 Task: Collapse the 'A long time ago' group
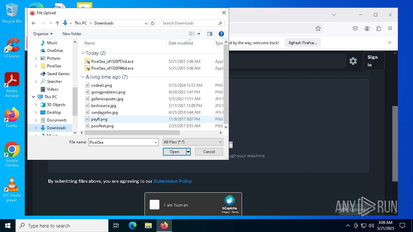(83, 77)
